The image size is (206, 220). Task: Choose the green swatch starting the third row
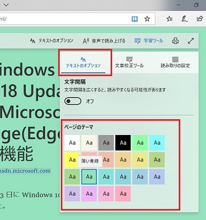(72, 176)
